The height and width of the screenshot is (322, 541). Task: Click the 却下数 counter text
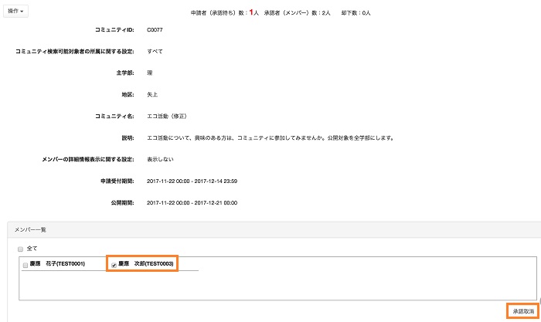355,13
